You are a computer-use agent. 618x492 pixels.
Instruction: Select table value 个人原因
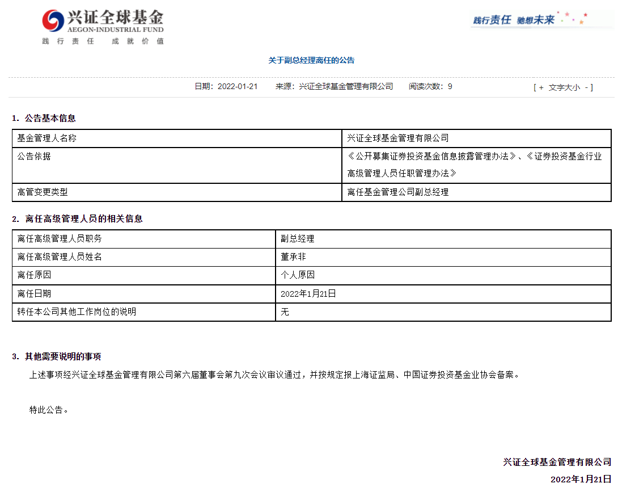pyautogui.click(x=443, y=275)
